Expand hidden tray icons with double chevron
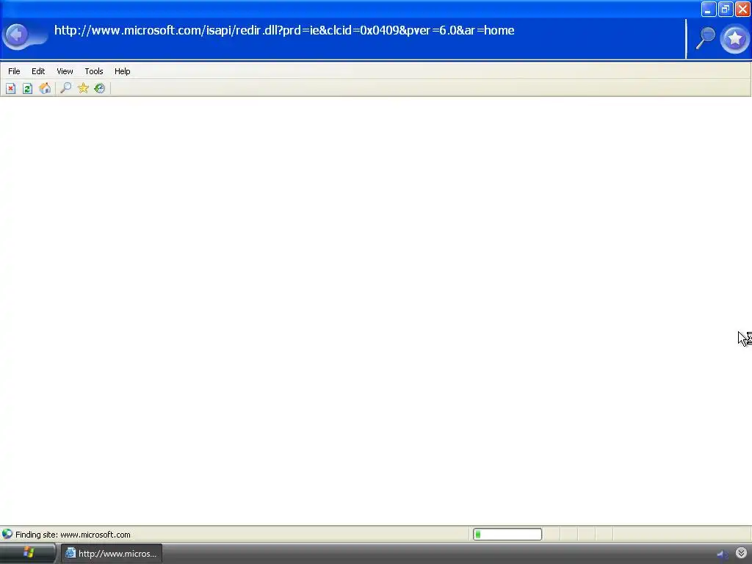The height and width of the screenshot is (564, 752). 742,553
